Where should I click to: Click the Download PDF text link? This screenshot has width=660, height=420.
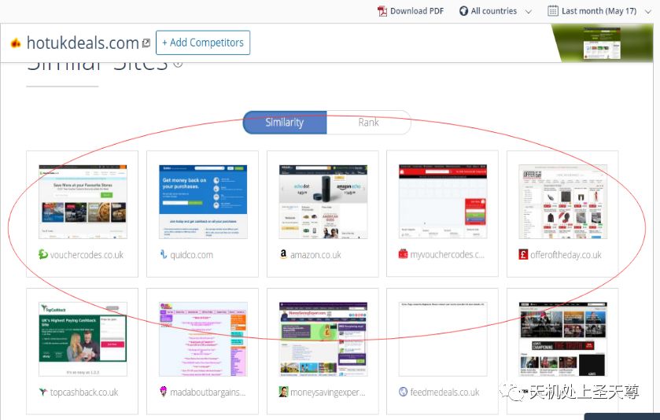tap(417, 11)
